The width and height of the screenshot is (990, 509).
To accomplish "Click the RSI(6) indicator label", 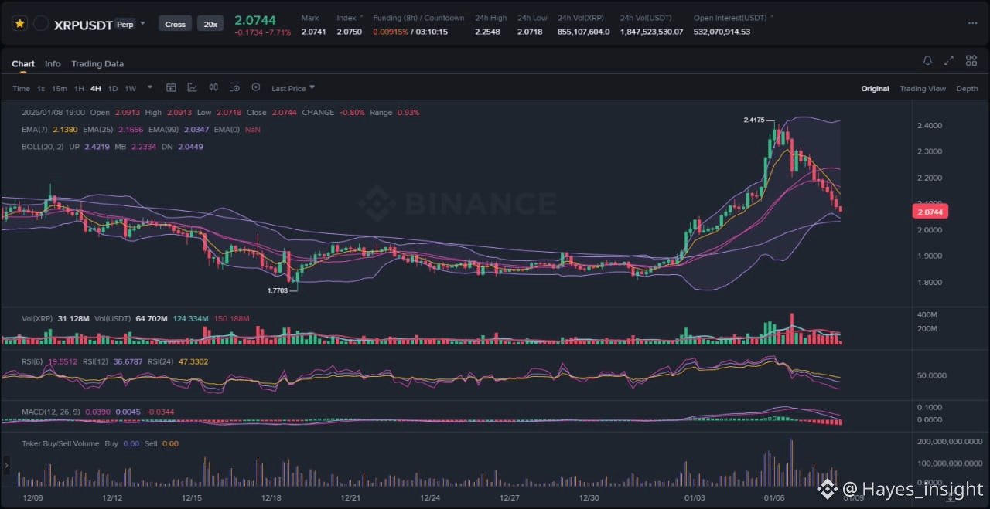I will (32, 361).
